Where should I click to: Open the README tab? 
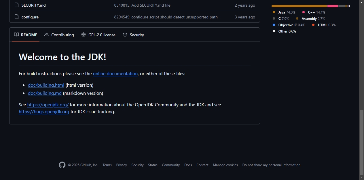26,35
